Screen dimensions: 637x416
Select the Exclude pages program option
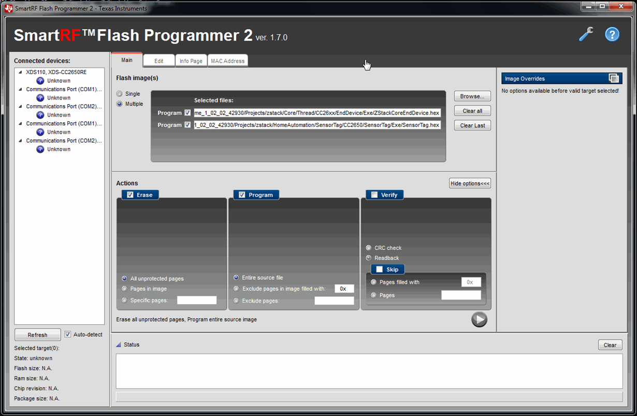tap(236, 300)
